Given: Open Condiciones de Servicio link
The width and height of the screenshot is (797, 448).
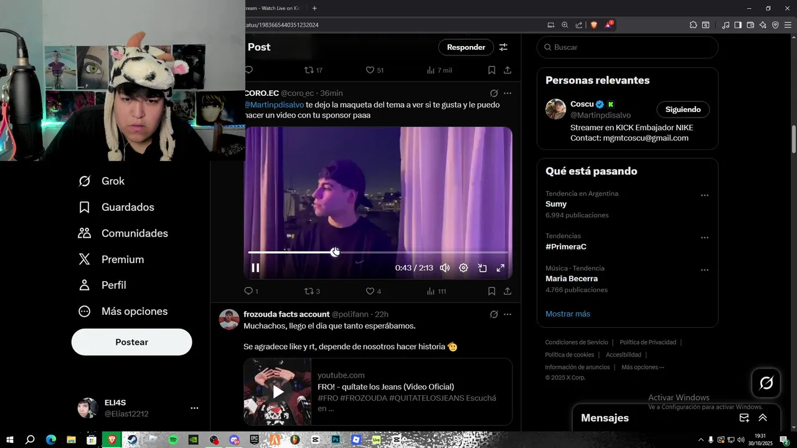Looking at the screenshot, I should coord(577,342).
